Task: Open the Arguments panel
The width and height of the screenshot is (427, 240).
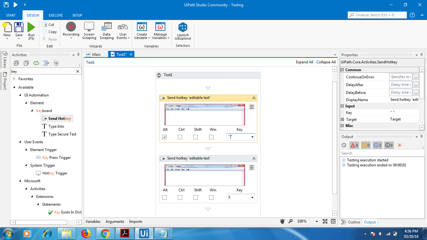Action: [x=115, y=222]
